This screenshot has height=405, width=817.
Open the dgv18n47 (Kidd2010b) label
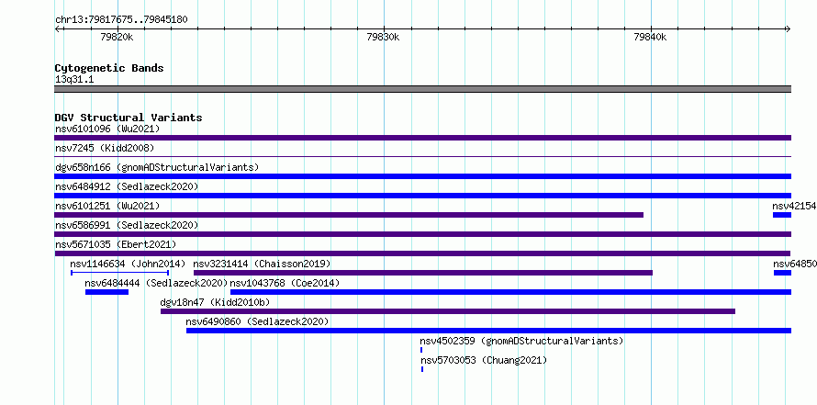(215, 302)
